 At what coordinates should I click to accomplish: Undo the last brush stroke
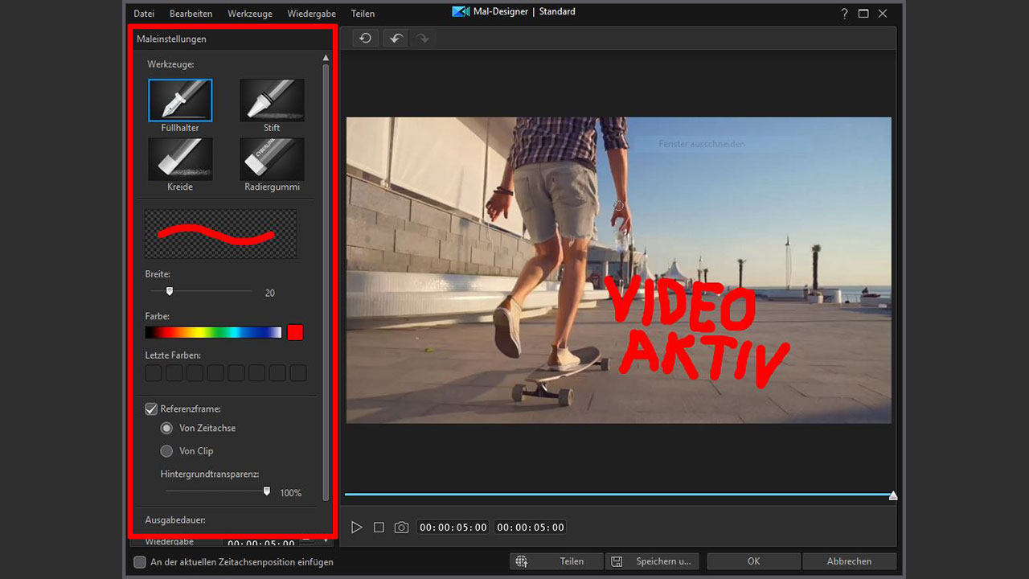[x=396, y=38]
